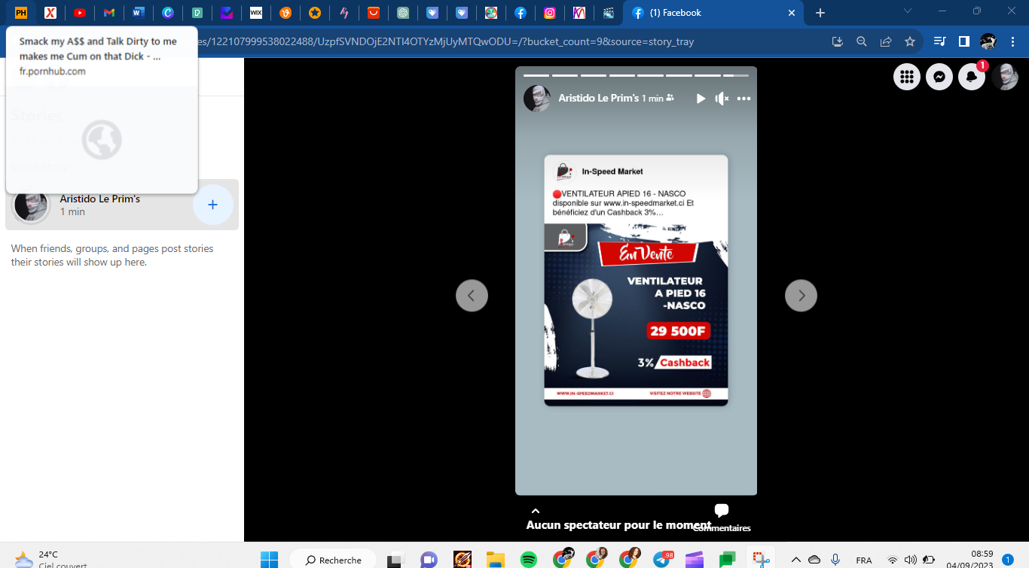1029x568 pixels.
Task: Click the plus button to add a story
Action: point(213,205)
